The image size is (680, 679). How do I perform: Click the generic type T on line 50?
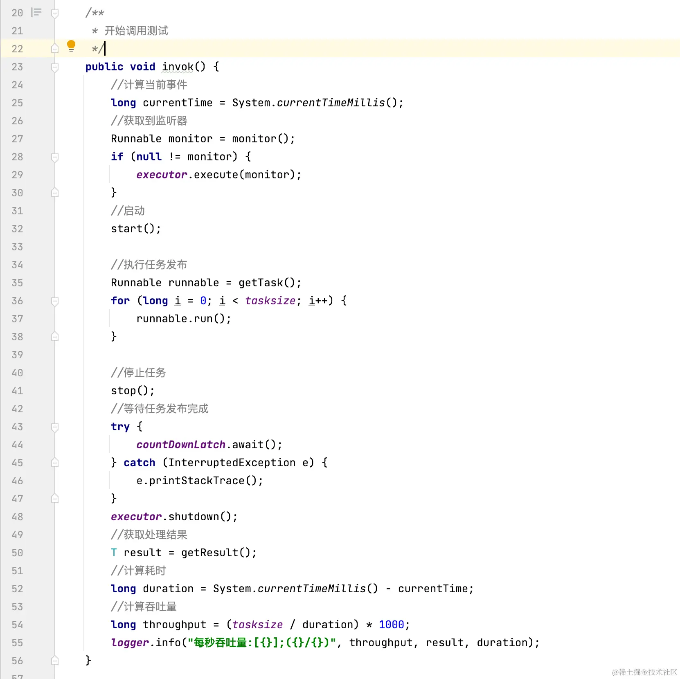[114, 553]
